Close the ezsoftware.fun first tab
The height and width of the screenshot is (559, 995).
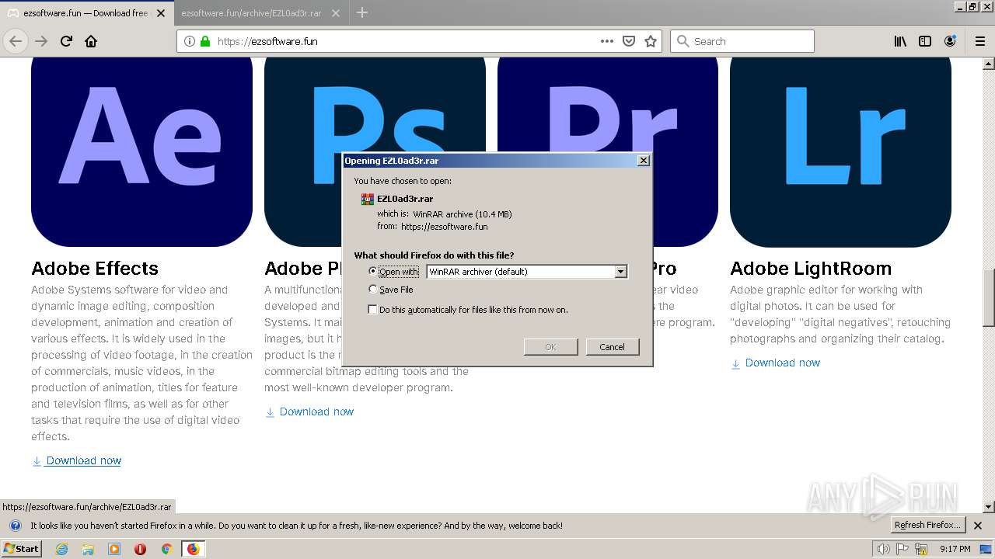point(161,13)
